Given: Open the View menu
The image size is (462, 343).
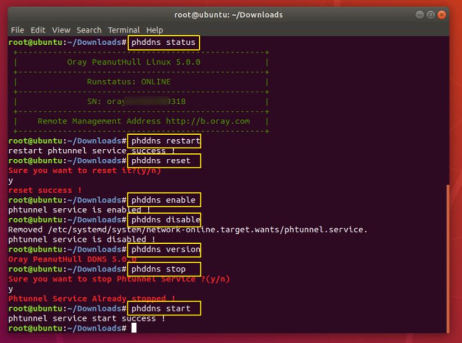Looking at the screenshot, I should (61, 29).
